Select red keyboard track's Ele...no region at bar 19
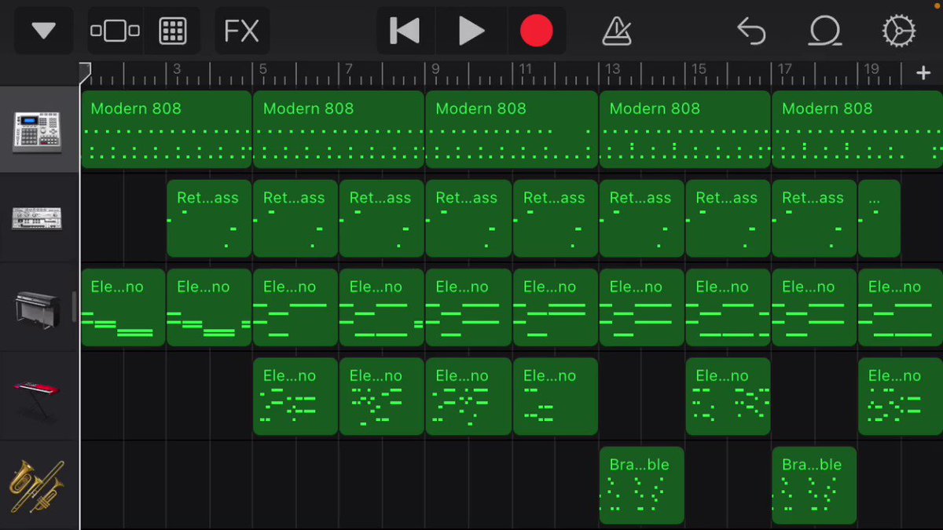This screenshot has height=530, width=943. point(900,397)
